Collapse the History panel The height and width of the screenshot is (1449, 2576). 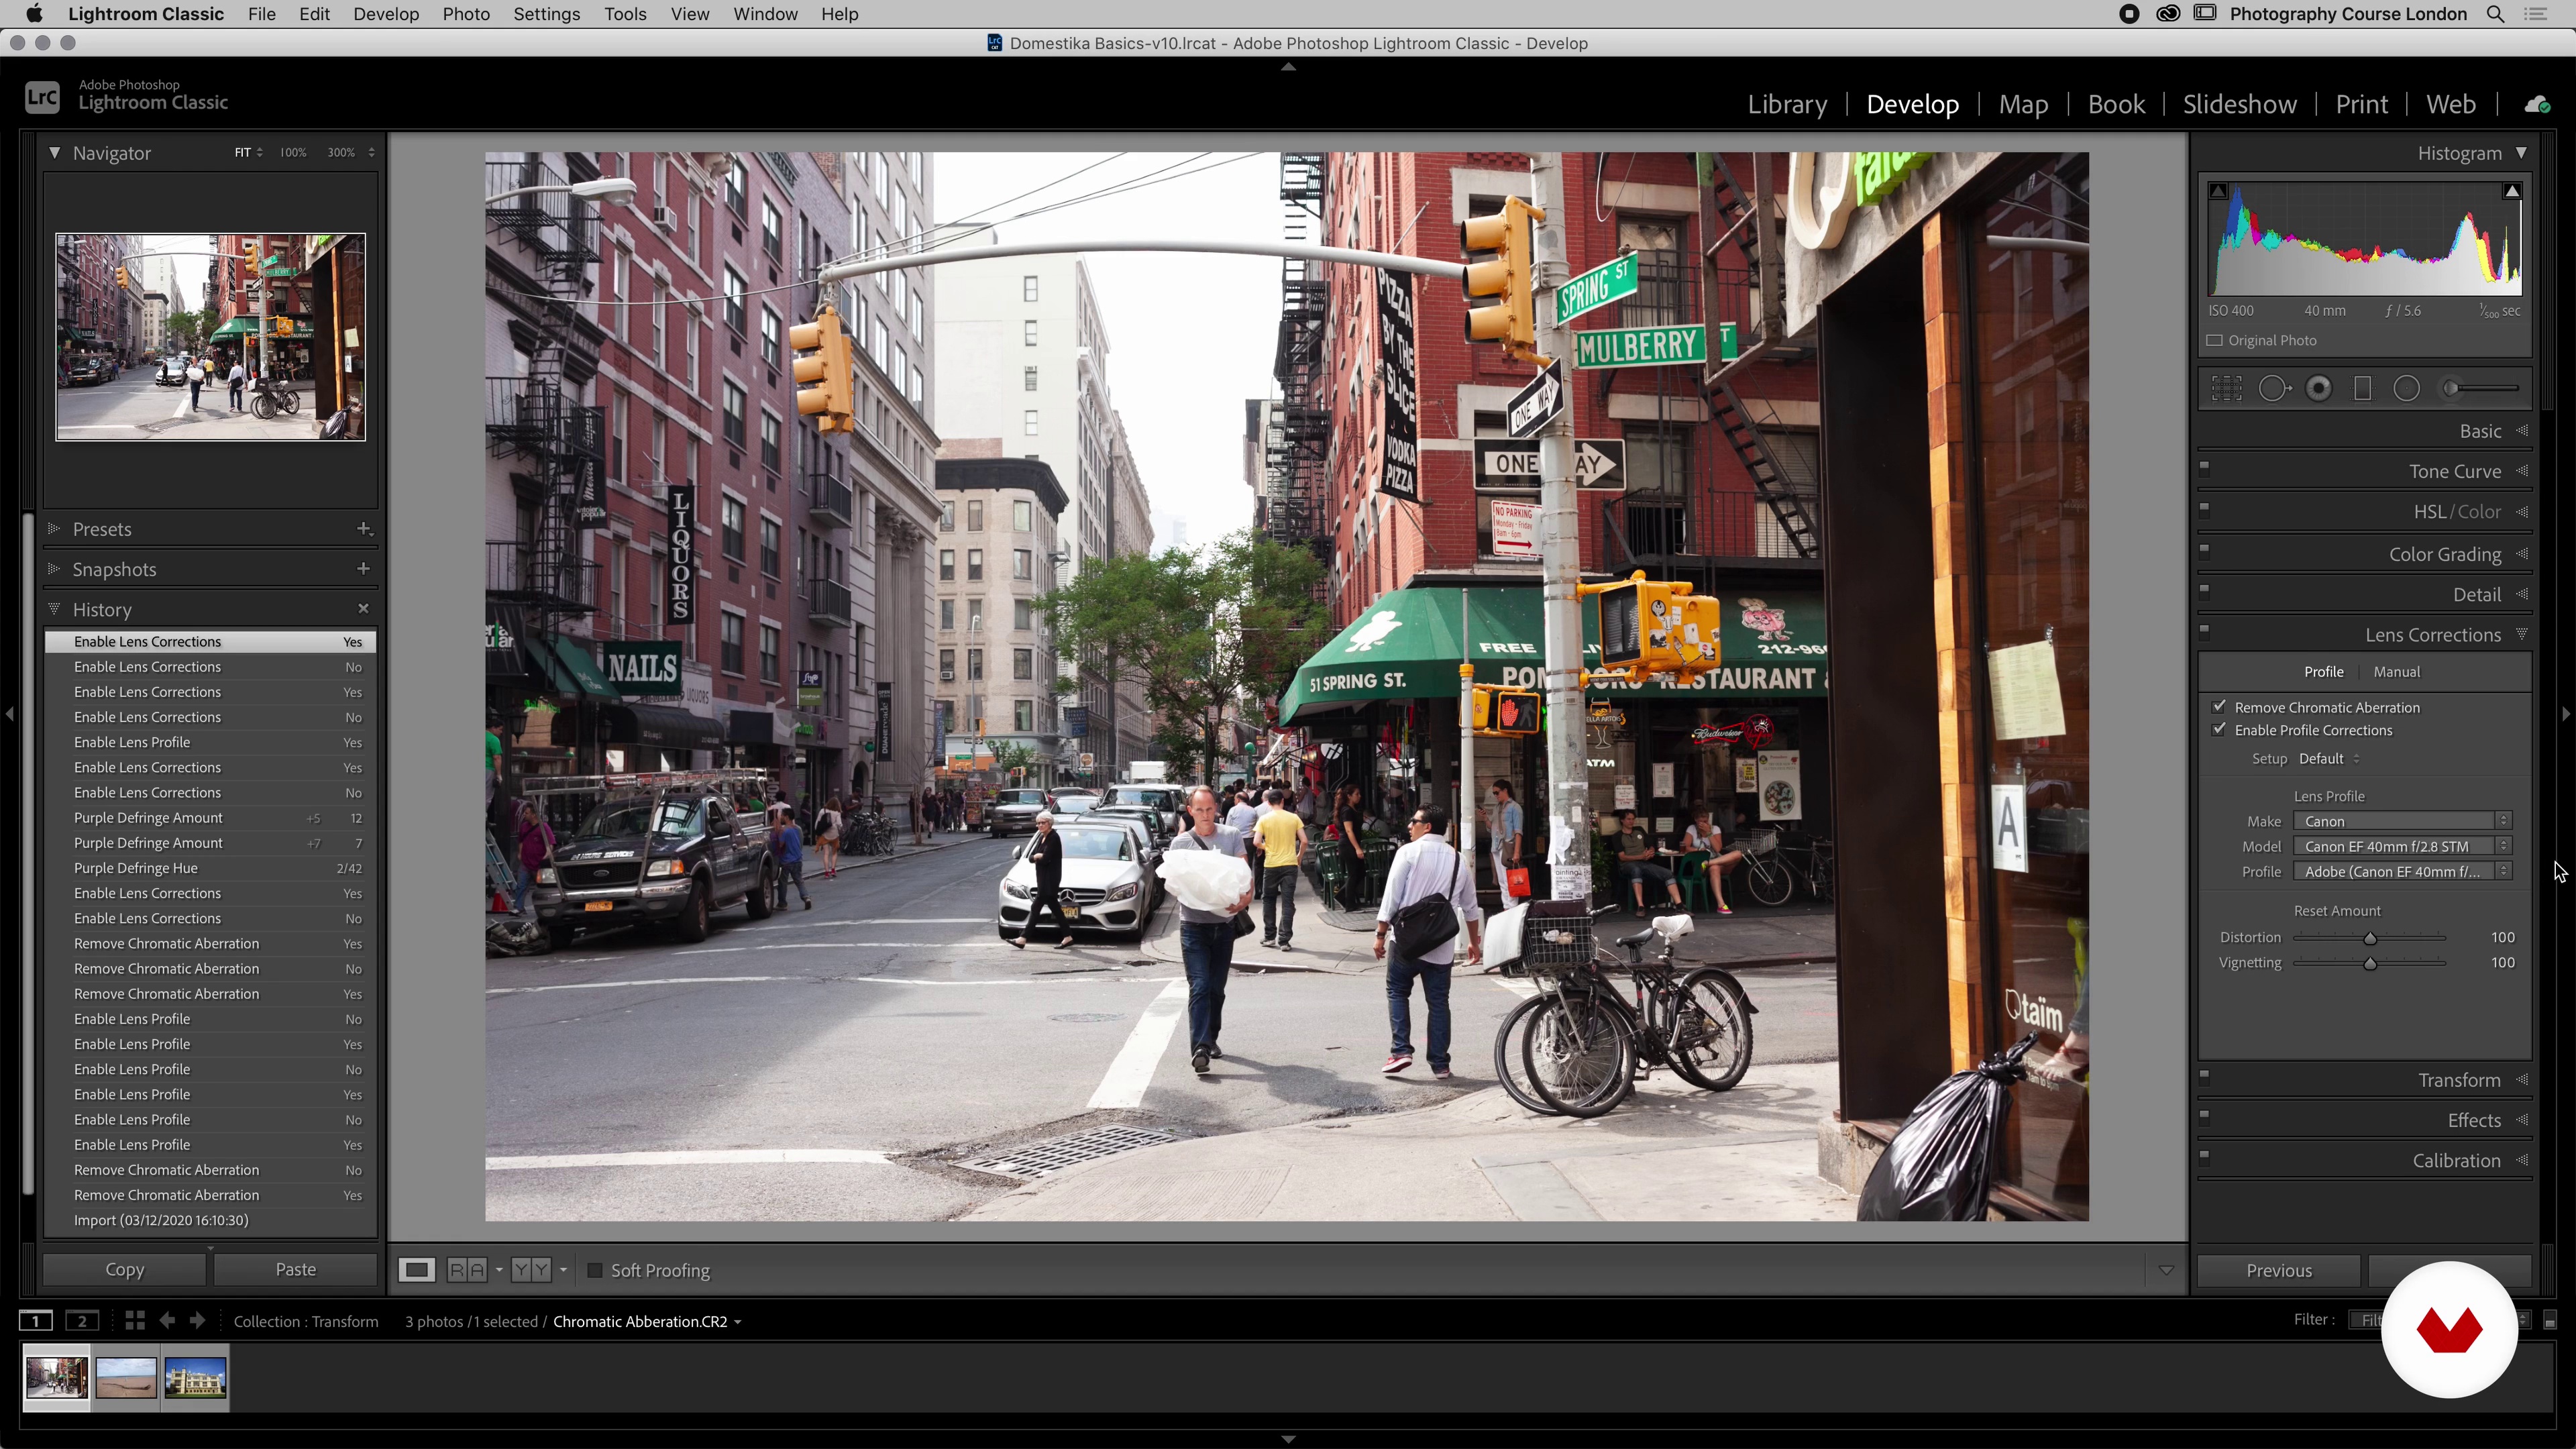[54, 608]
